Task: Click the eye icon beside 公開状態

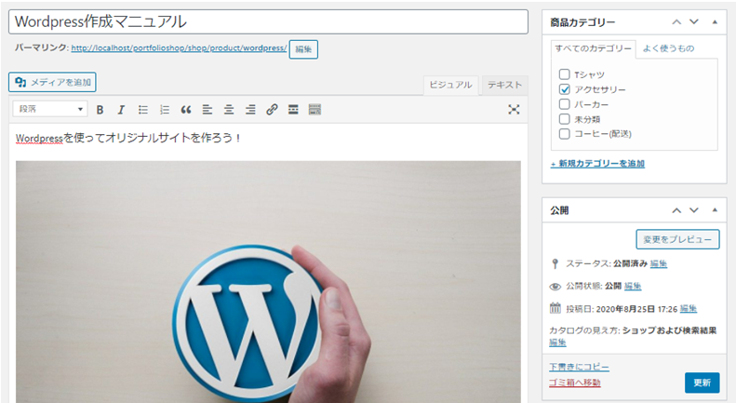Action: pos(555,286)
